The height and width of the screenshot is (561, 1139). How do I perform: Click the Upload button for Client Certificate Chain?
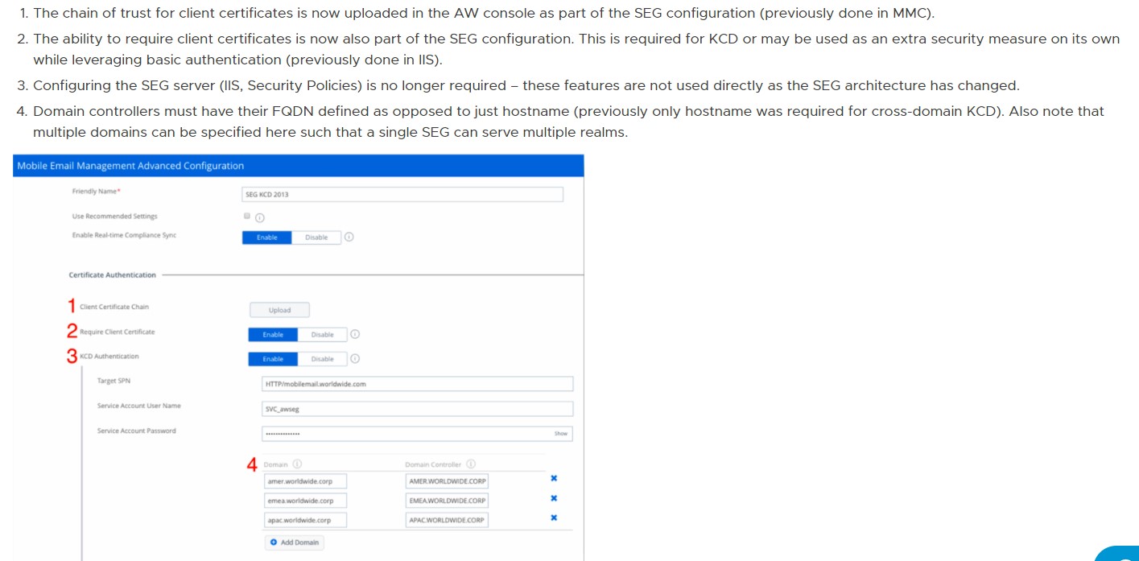(279, 310)
